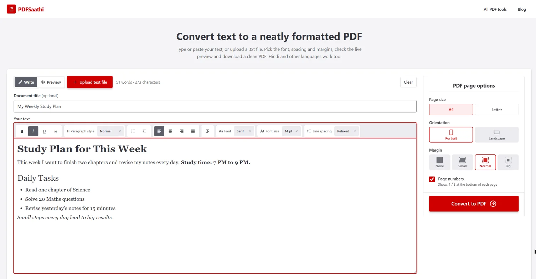Click the PDFSaathi logo
Viewport: 536px width, 279px height.
click(x=25, y=9)
